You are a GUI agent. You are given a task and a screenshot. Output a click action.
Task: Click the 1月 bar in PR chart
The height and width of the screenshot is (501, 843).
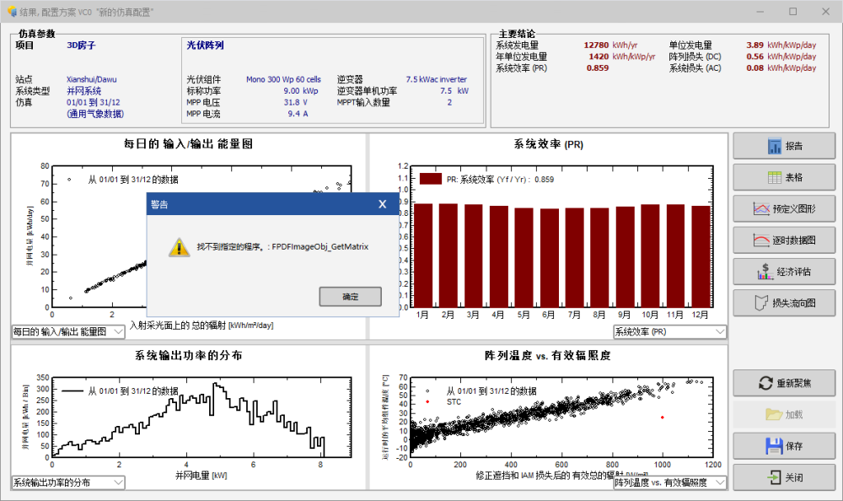[423, 253]
